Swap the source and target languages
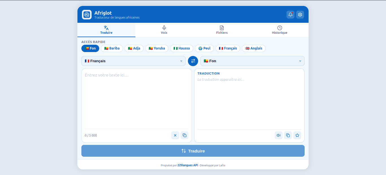The image size is (386, 175). click(x=193, y=61)
